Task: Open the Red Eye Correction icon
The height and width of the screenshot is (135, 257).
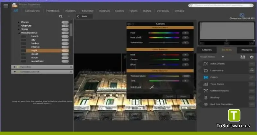Action: [x=206, y=104]
